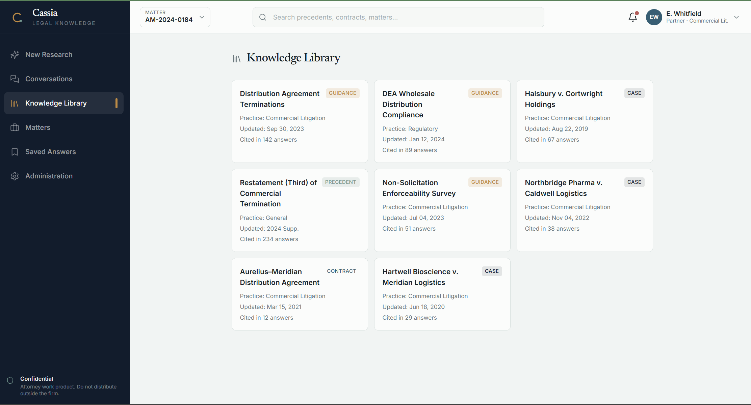The height and width of the screenshot is (405, 751).
Task: Click the Conversations chat bubbles icon
Action: click(x=15, y=79)
